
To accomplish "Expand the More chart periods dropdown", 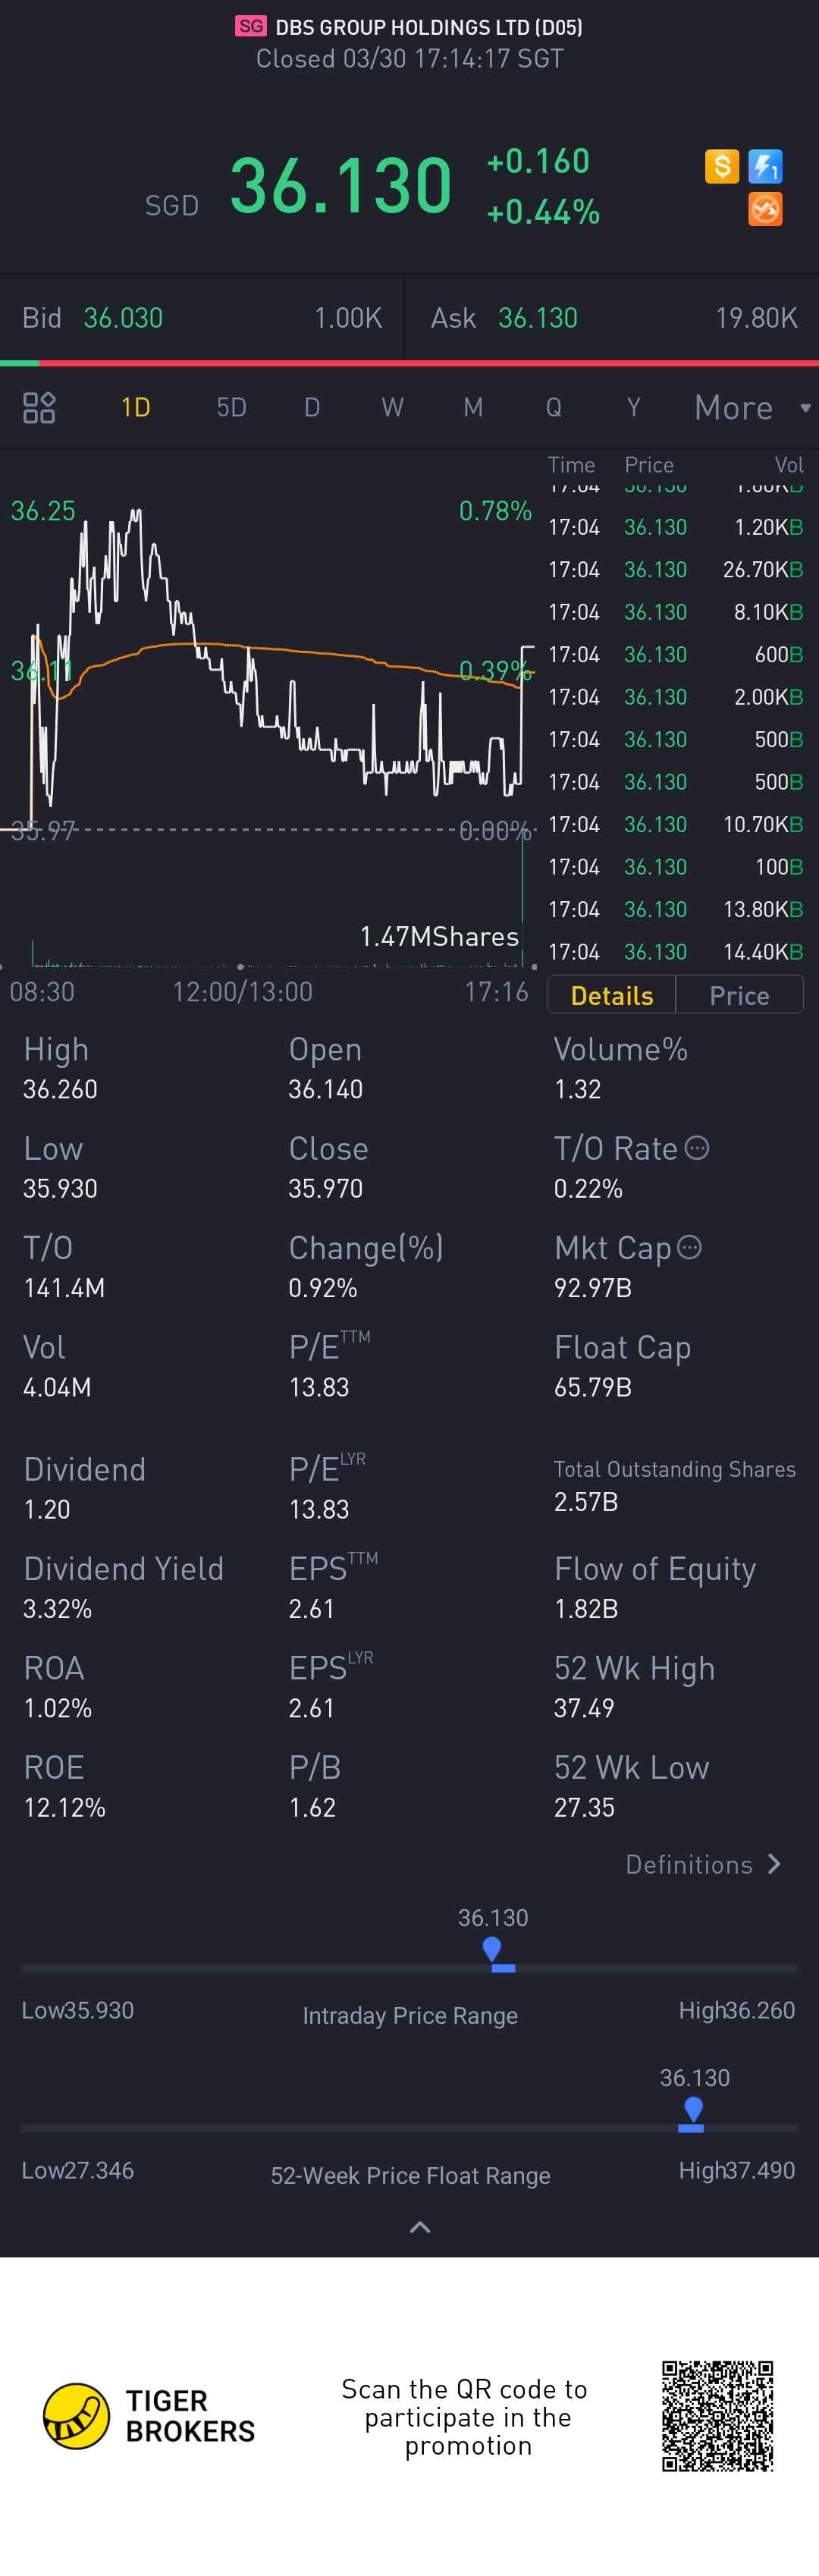I will point(752,407).
